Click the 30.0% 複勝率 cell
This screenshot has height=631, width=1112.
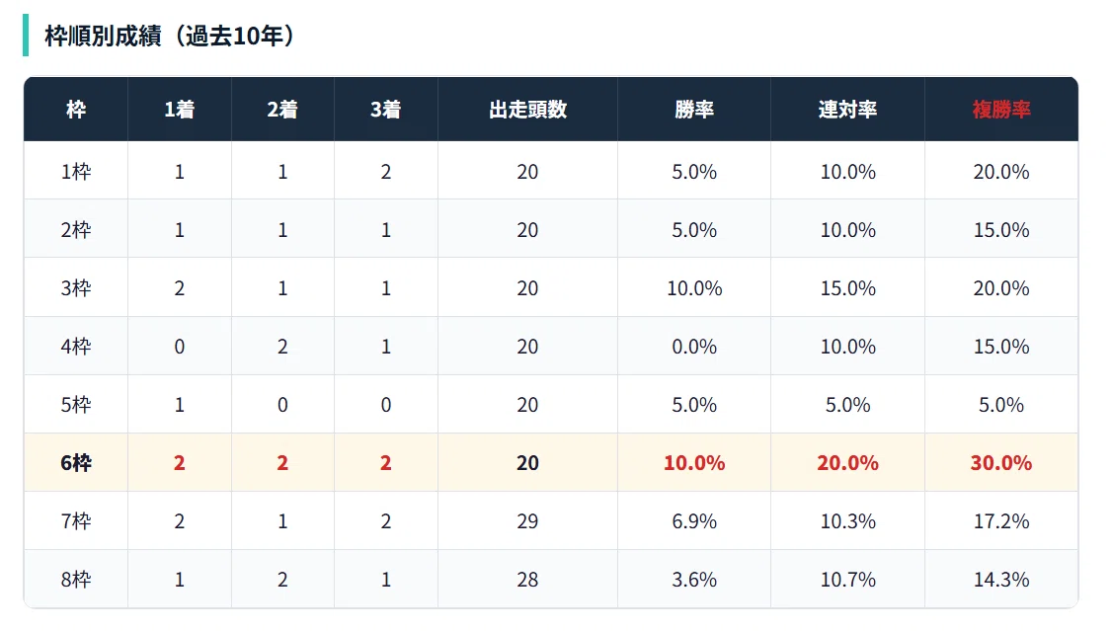(1001, 462)
